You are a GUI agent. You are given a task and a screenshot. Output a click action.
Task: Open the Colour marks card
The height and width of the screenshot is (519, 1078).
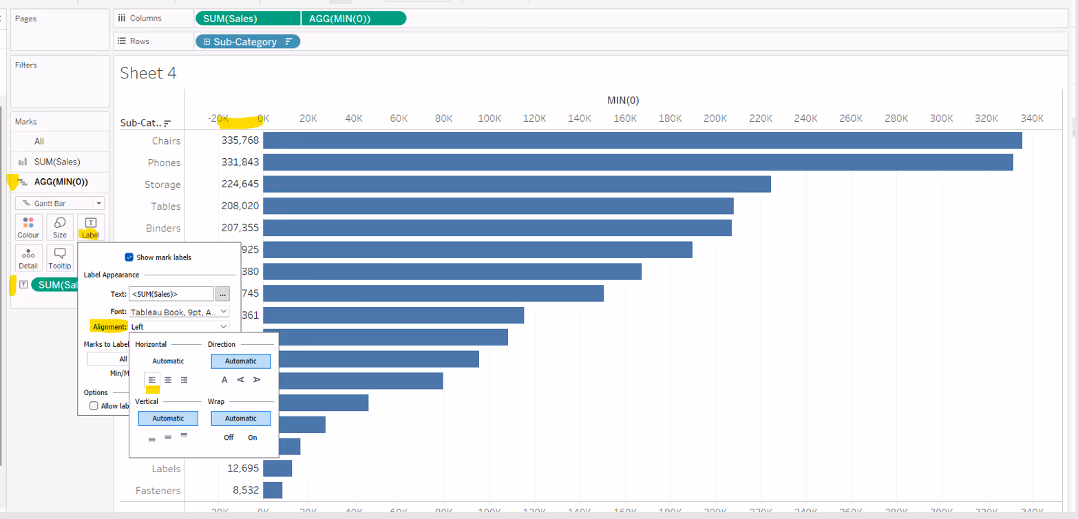[28, 227]
